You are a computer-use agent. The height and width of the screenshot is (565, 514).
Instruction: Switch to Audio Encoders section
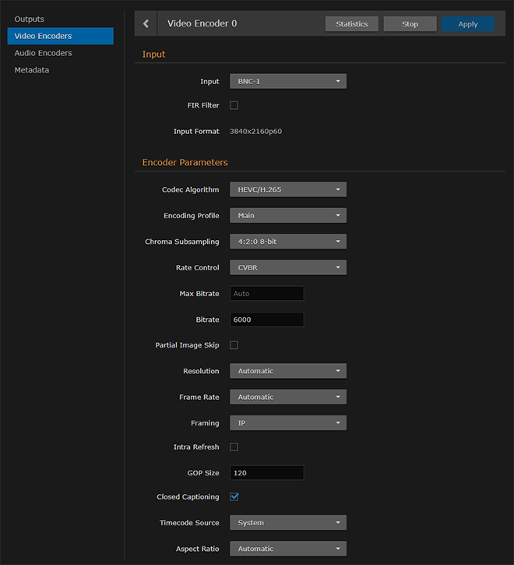point(44,53)
